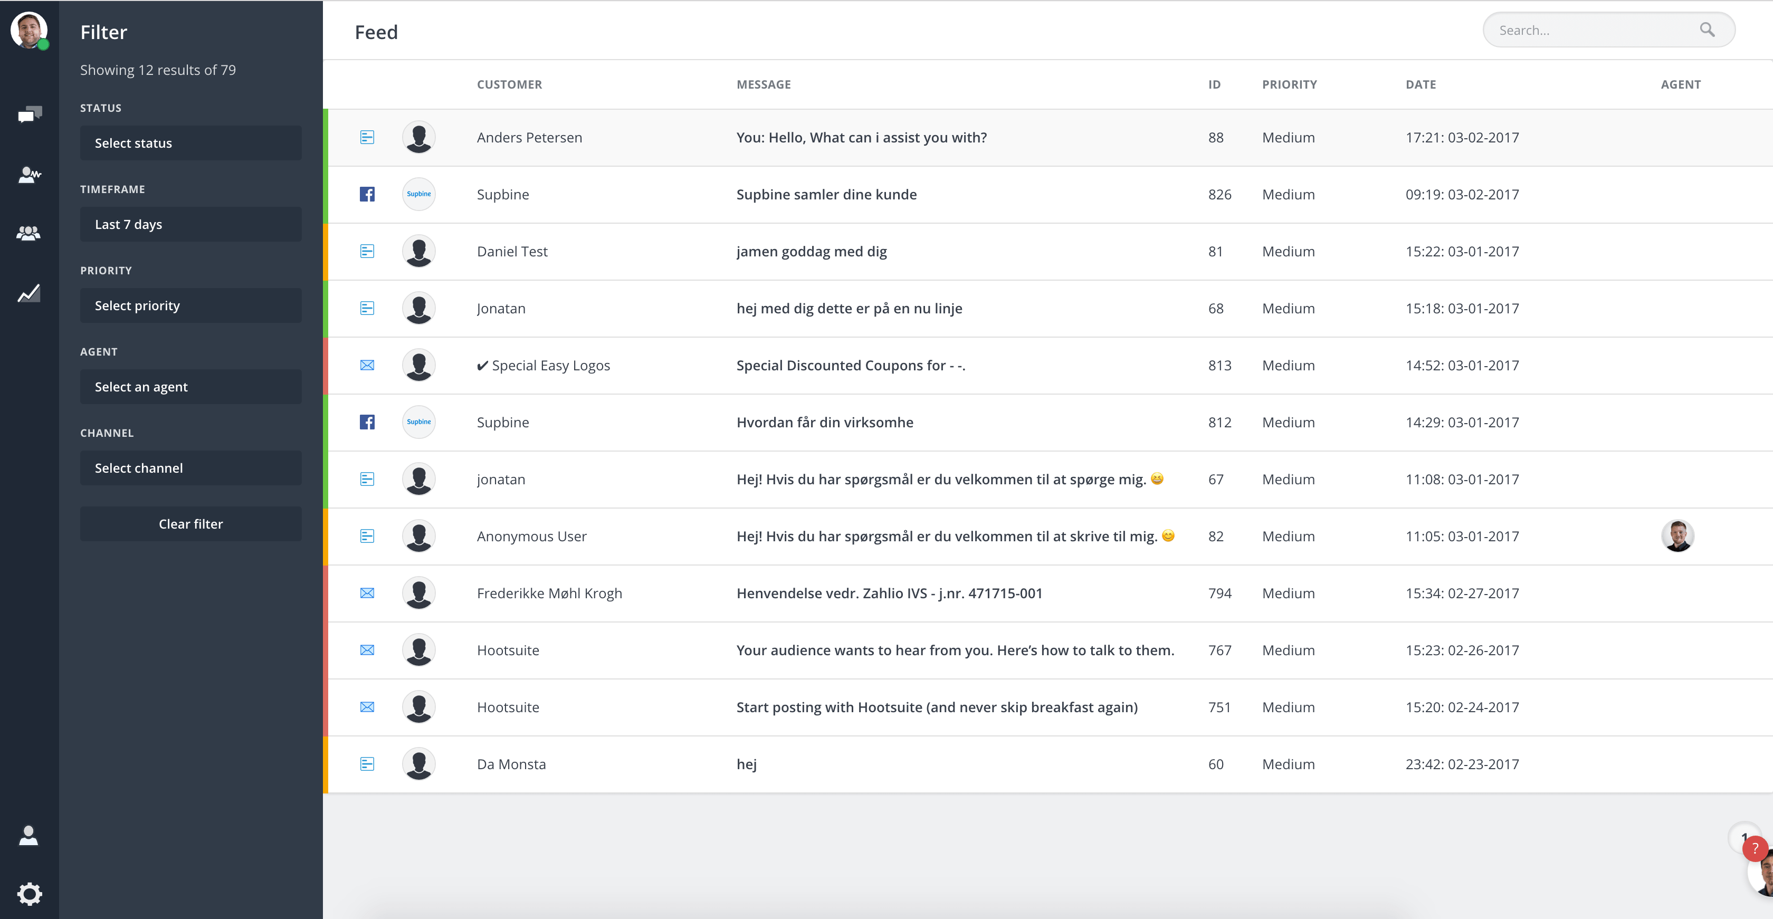Expand the Select channel dropdown
Image resolution: width=1773 pixels, height=919 pixels.
[x=190, y=468]
